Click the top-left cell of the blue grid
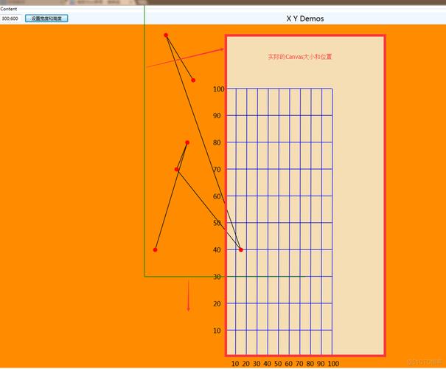 231,102
